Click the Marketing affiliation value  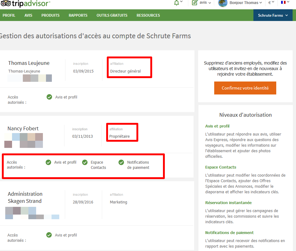pos(118,202)
